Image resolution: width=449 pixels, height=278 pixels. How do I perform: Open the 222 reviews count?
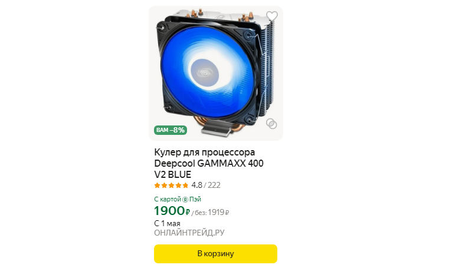214,185
